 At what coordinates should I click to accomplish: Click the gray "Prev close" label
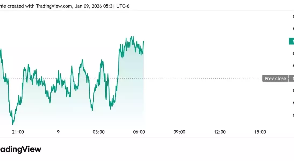pos(275,78)
